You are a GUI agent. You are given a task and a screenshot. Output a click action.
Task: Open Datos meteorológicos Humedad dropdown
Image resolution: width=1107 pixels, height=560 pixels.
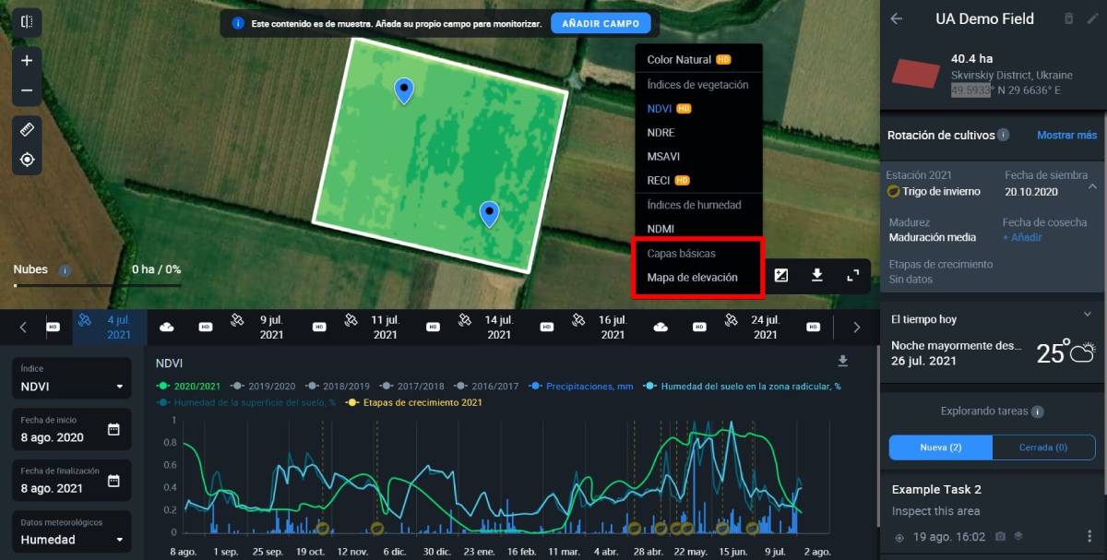tap(72, 539)
